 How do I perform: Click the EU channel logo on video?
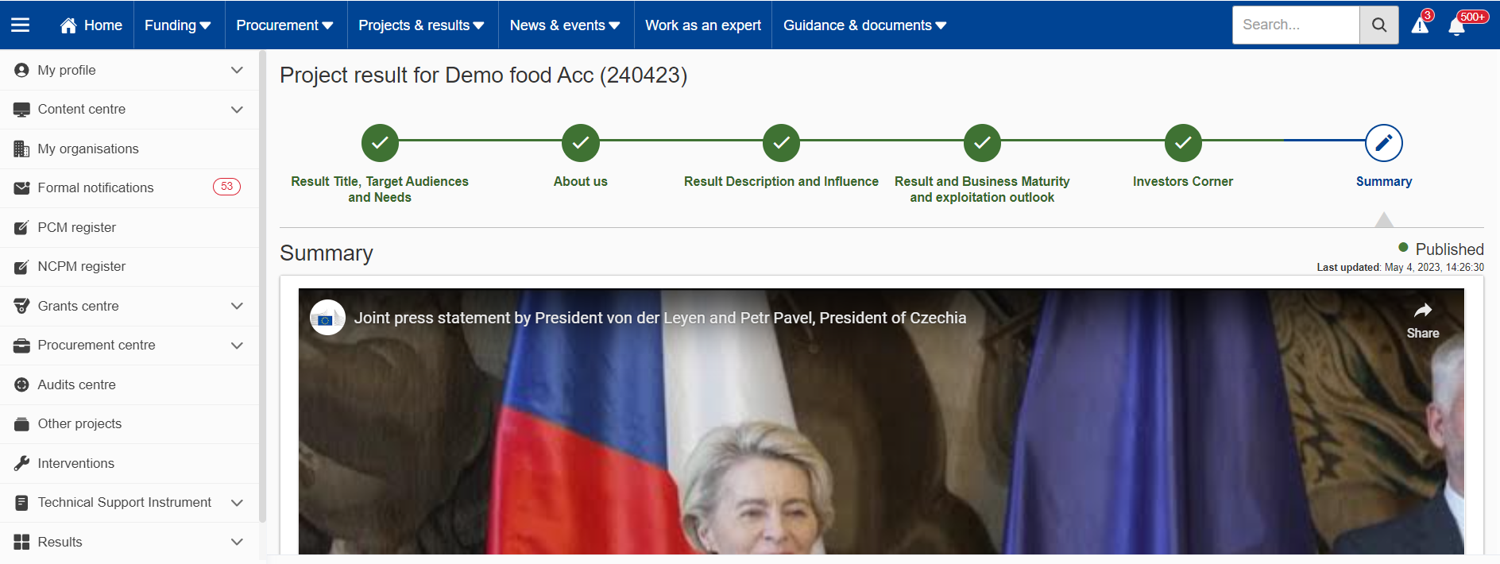tap(327, 318)
